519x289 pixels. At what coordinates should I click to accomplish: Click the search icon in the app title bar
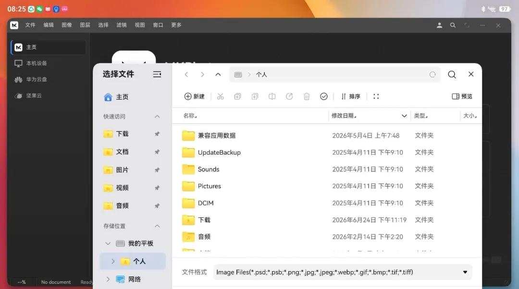coord(453,25)
